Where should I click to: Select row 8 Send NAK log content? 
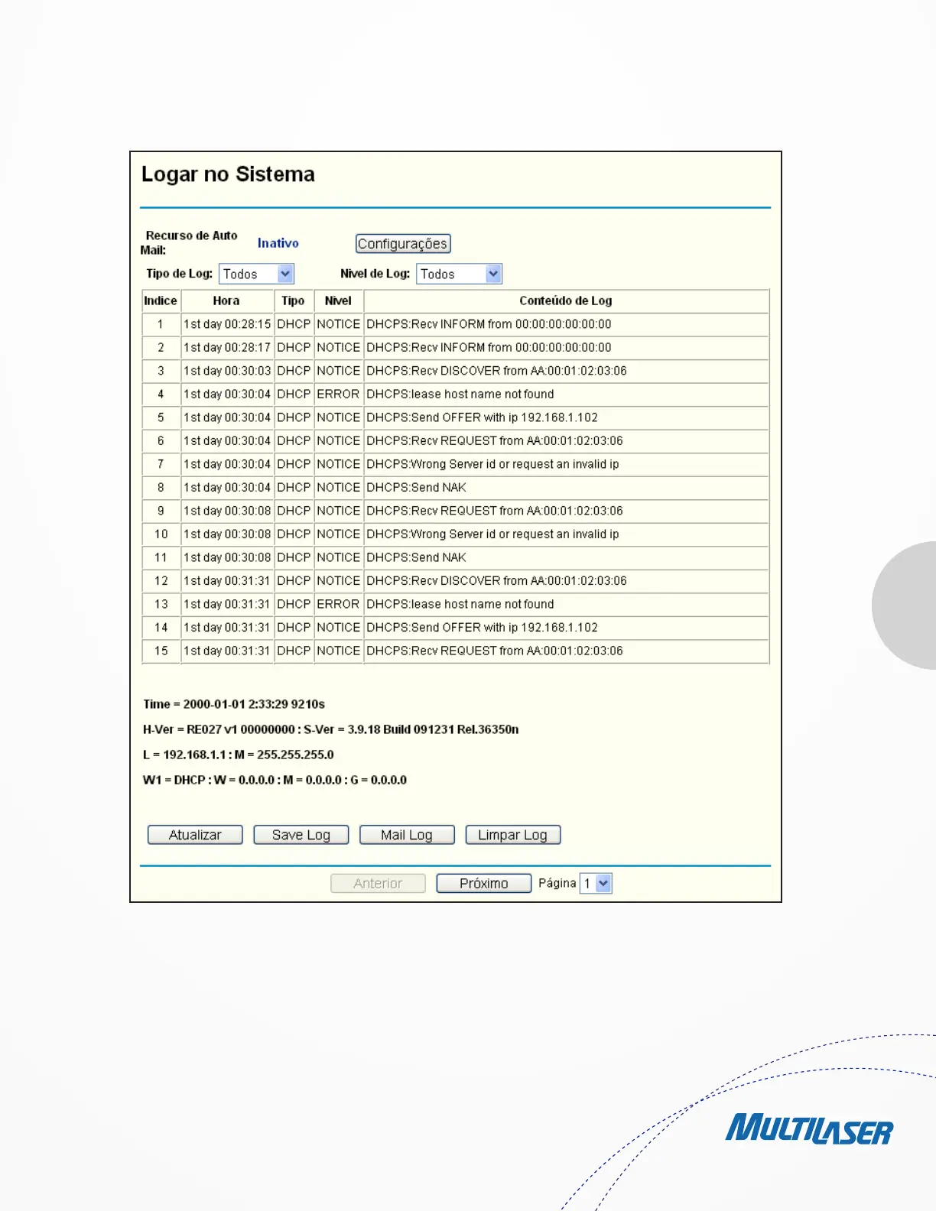click(417, 487)
